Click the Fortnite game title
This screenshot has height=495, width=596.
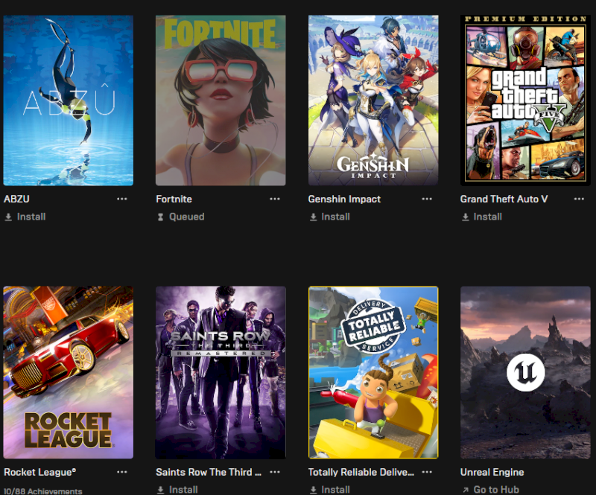pyautogui.click(x=174, y=199)
